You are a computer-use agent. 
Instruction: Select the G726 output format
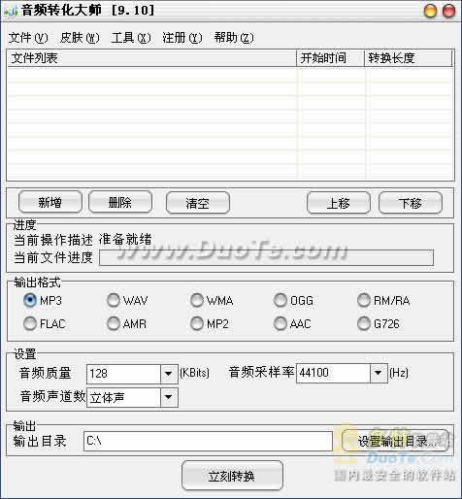[x=364, y=323]
